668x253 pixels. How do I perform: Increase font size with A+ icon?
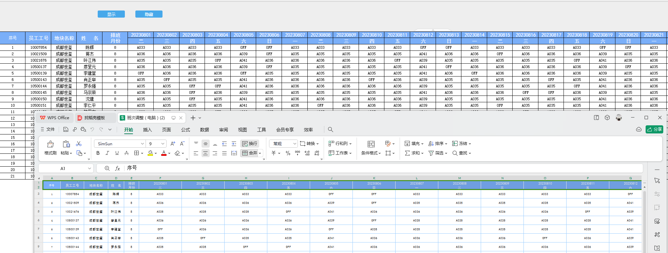173,144
